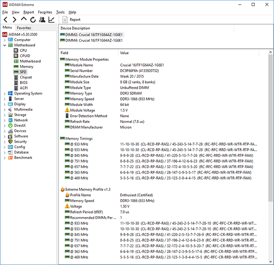Expand the Multimedia tree node
This screenshot has width=274, height=265.
coord(5,110)
